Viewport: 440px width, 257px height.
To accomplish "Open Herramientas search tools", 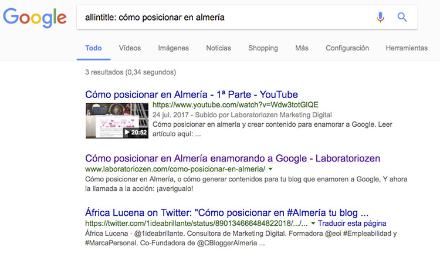I will pyautogui.click(x=407, y=48).
